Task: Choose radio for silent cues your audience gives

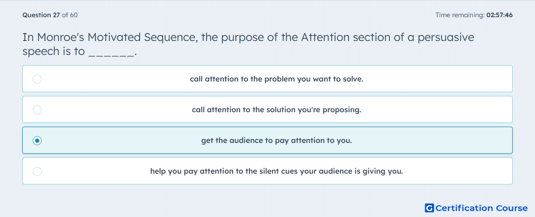Action: pos(37,171)
